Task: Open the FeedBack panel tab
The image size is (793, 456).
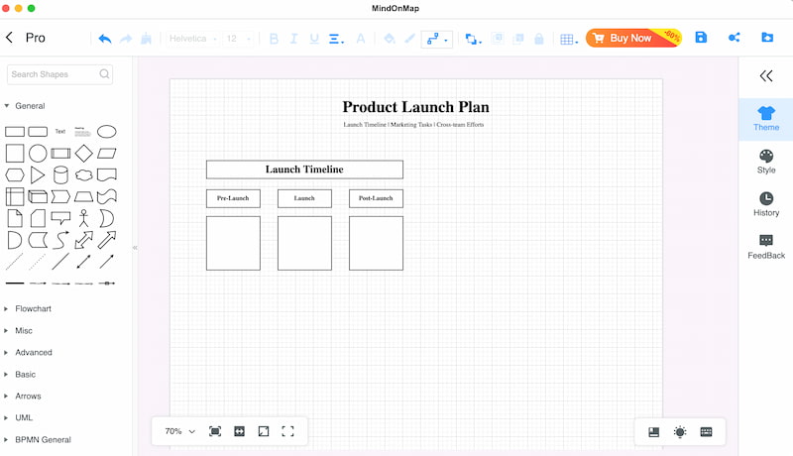Action: (765, 247)
